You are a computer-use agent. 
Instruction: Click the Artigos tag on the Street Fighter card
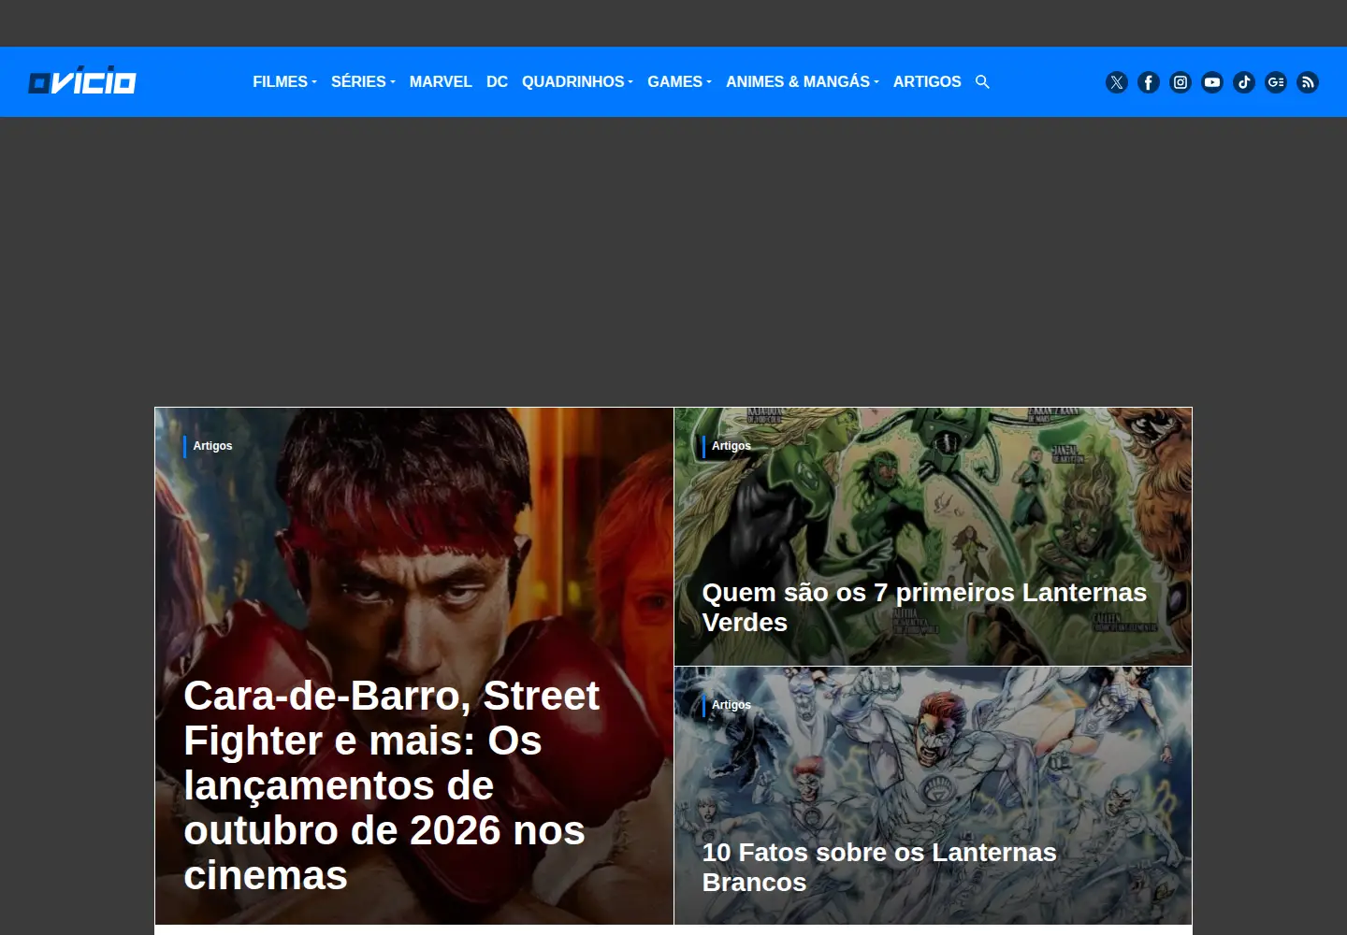(212, 446)
